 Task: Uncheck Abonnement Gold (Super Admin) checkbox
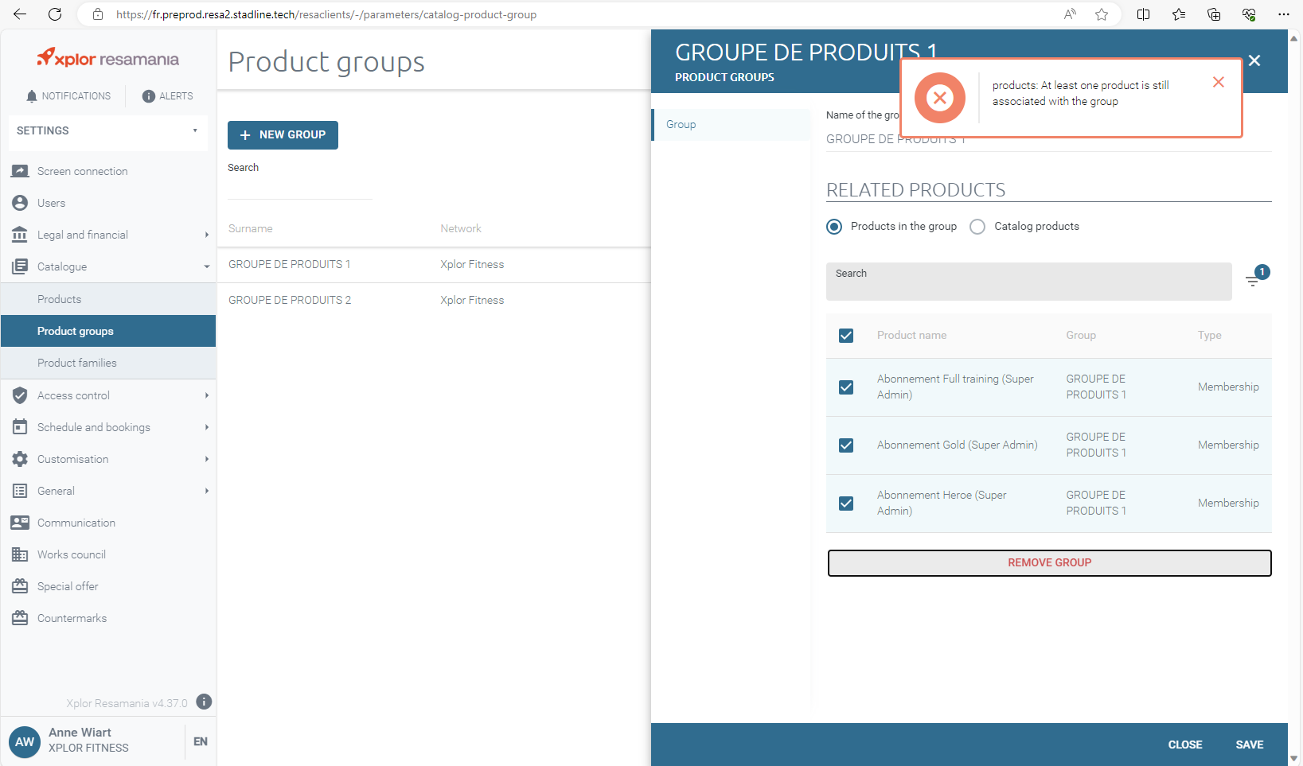(846, 445)
